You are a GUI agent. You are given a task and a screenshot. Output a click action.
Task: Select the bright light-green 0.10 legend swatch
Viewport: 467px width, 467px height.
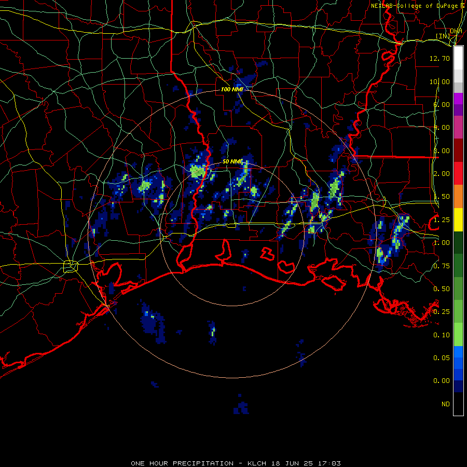pyautogui.click(x=458, y=335)
